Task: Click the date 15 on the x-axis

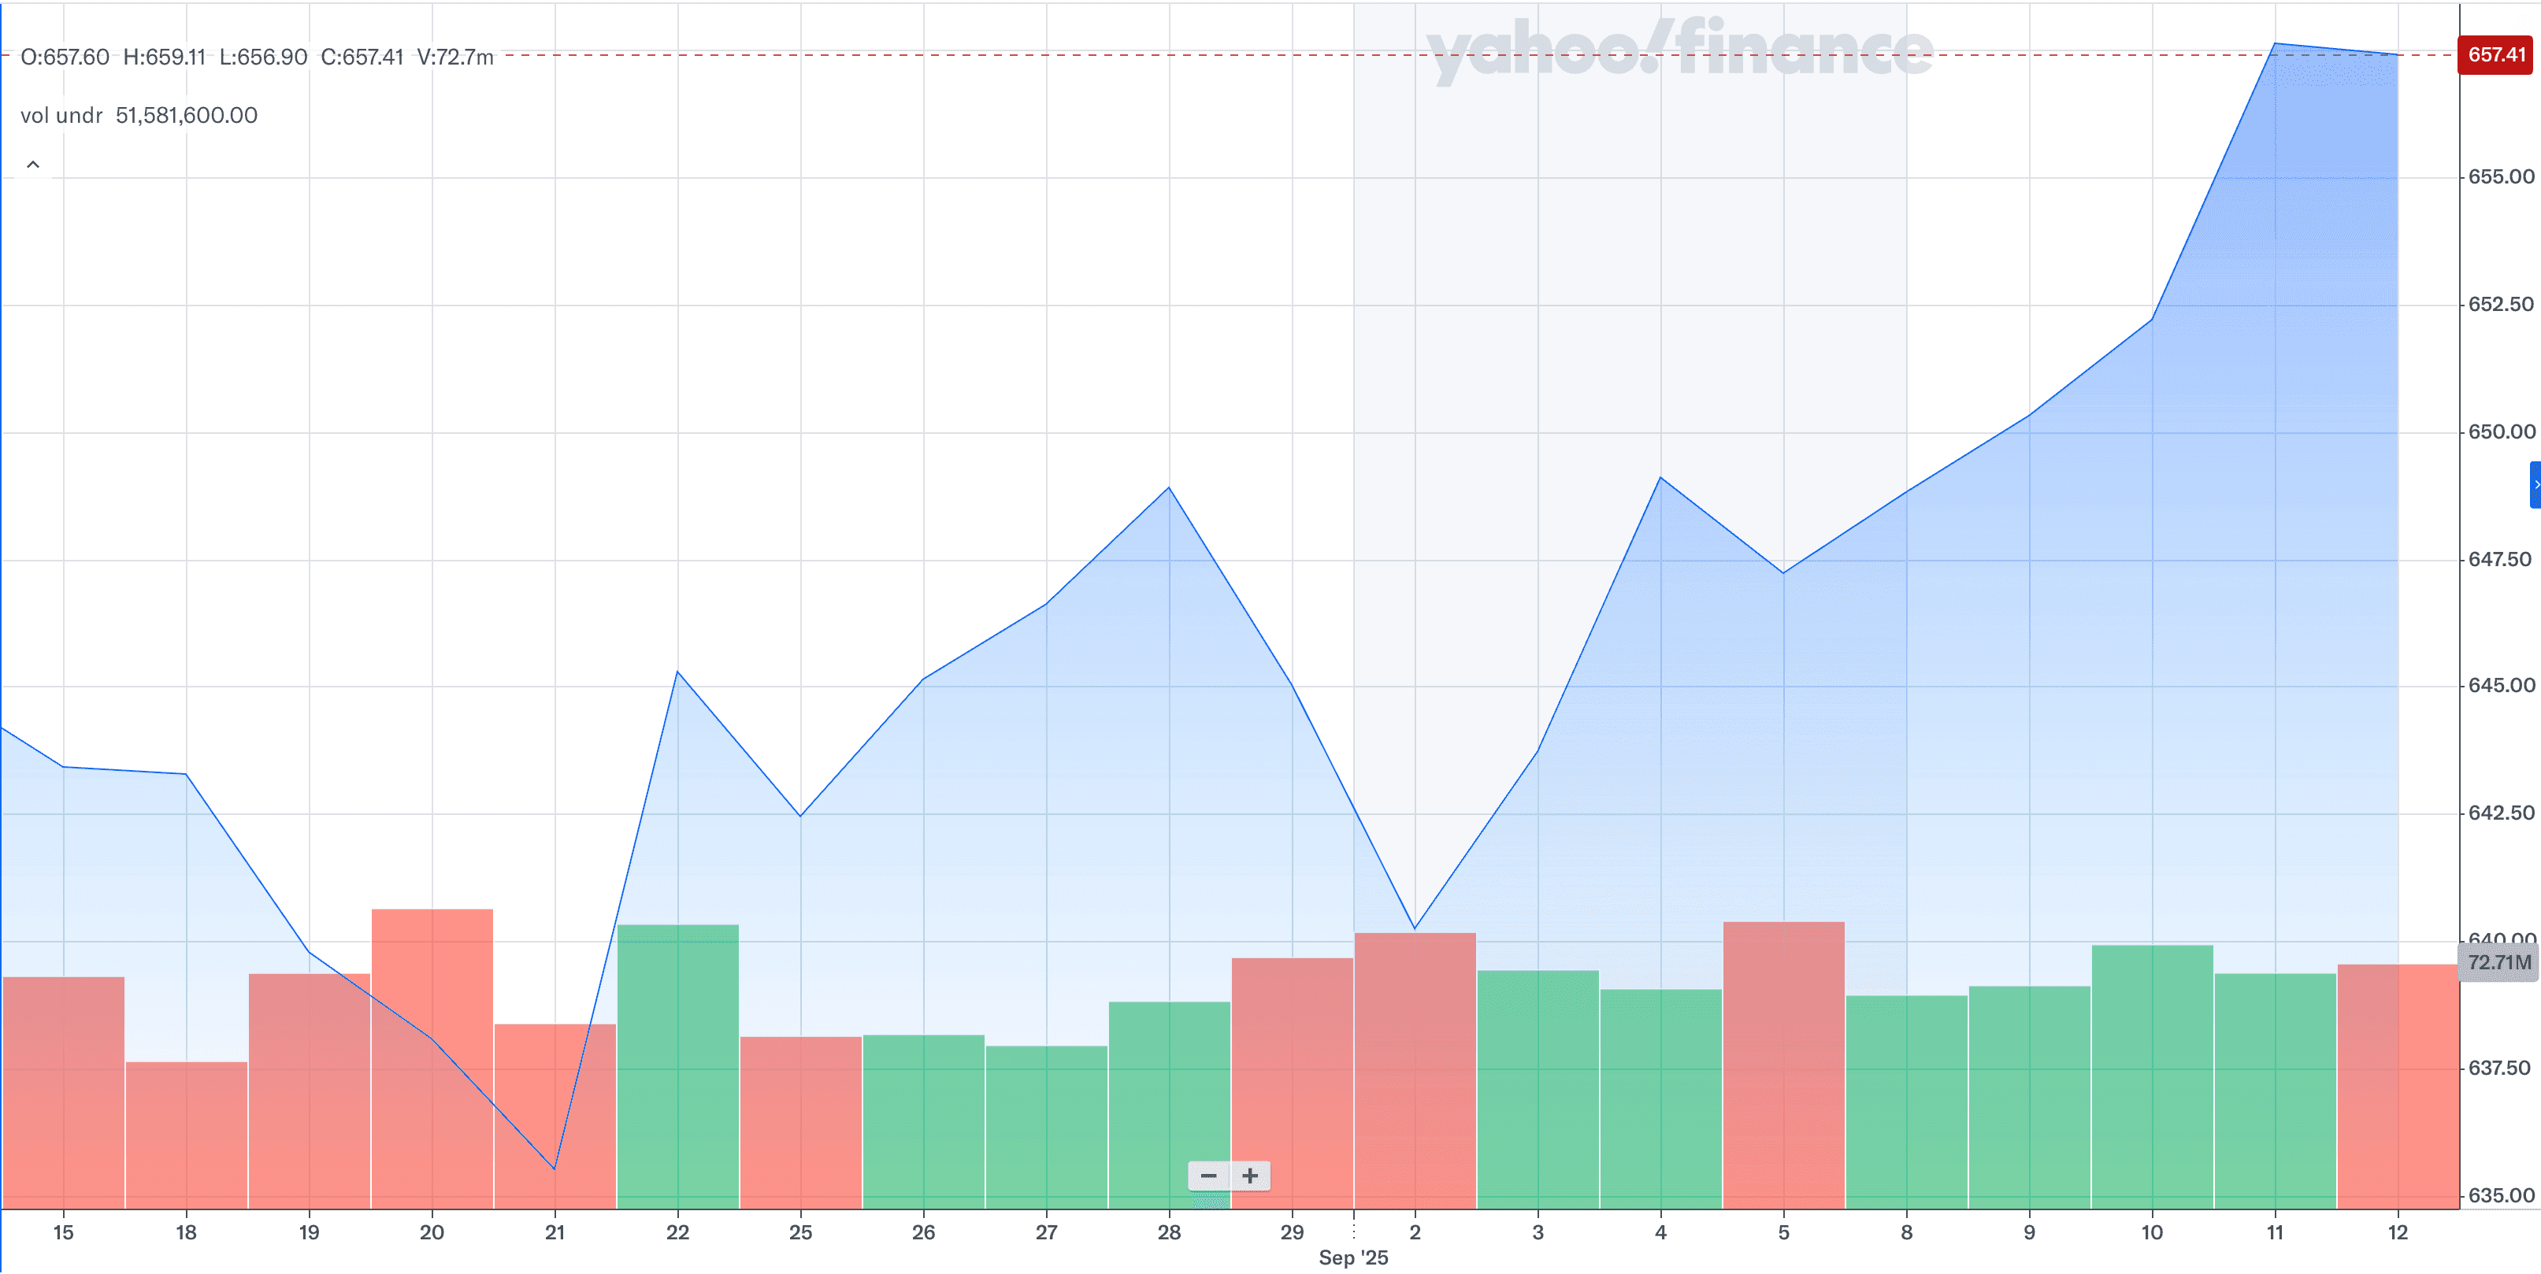Action: click(x=63, y=1232)
